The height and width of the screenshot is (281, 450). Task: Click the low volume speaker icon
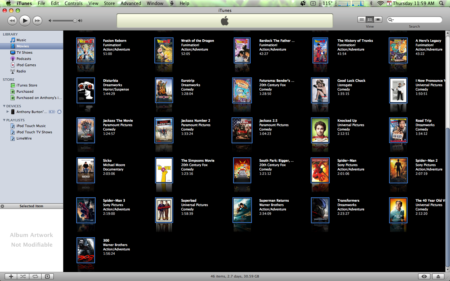tap(50, 21)
